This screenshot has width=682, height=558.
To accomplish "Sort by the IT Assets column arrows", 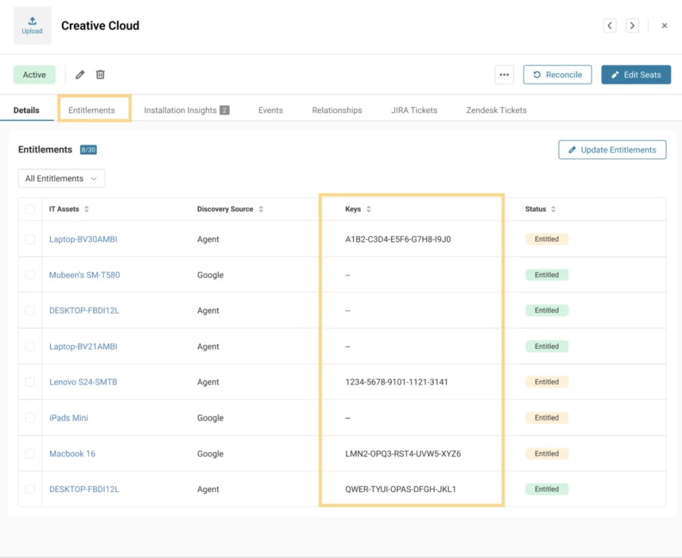I will tap(87, 209).
